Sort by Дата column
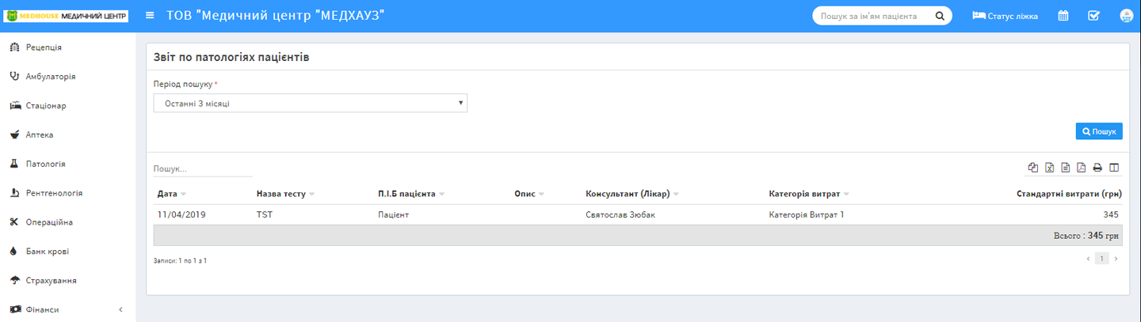Image resolution: width=1141 pixels, height=322 pixels. [172, 194]
